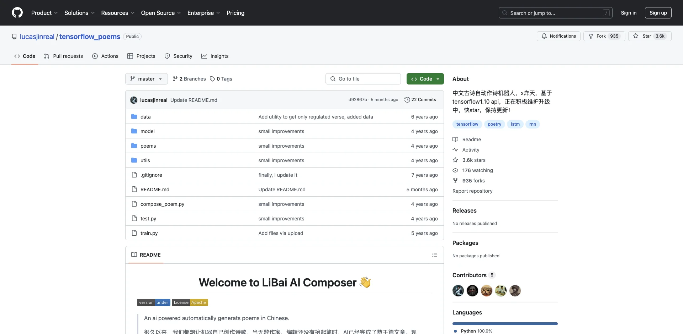Image resolution: width=683 pixels, height=334 pixels.
Task: Click the License Apache badge
Action: [x=190, y=302]
